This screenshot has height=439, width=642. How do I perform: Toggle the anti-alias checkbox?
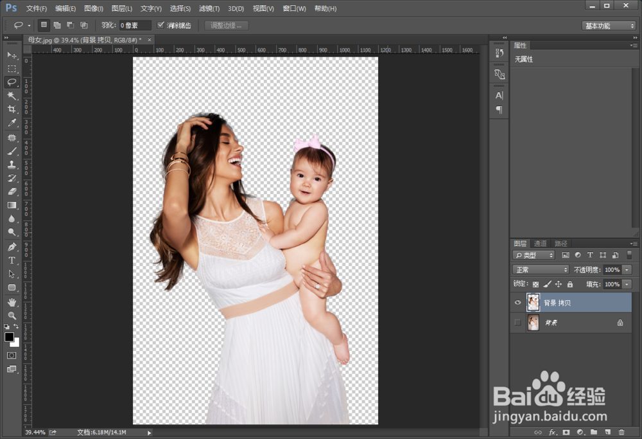click(160, 25)
